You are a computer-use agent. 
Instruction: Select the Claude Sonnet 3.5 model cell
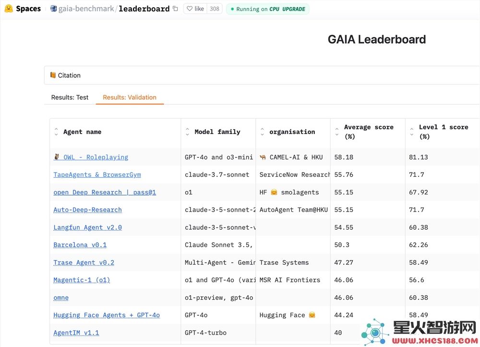pyautogui.click(x=218, y=245)
